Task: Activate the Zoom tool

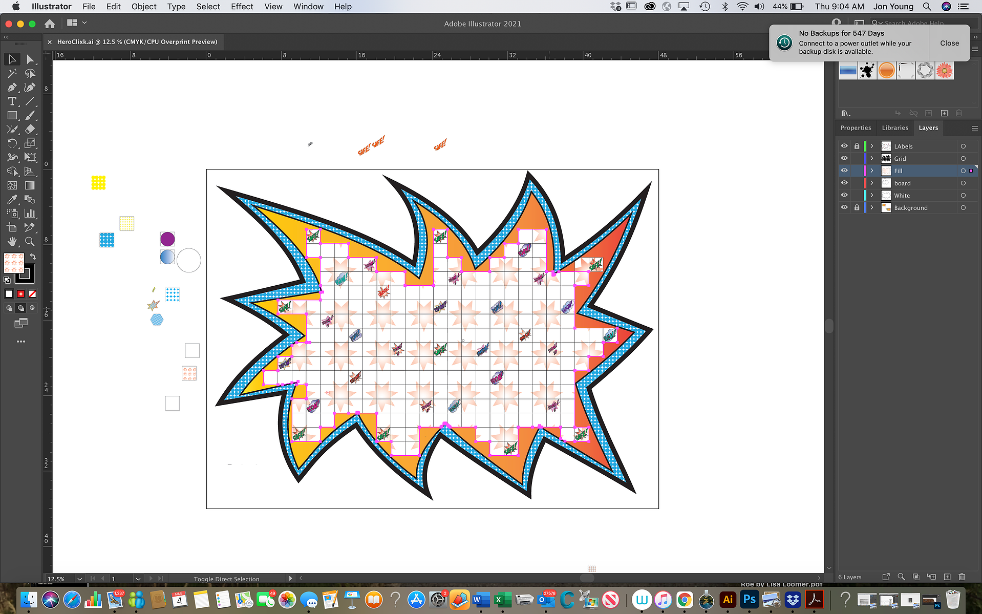Action: (x=30, y=241)
